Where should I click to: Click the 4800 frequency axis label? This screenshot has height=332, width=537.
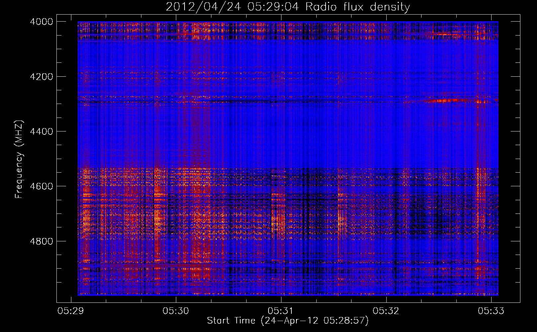(41, 241)
